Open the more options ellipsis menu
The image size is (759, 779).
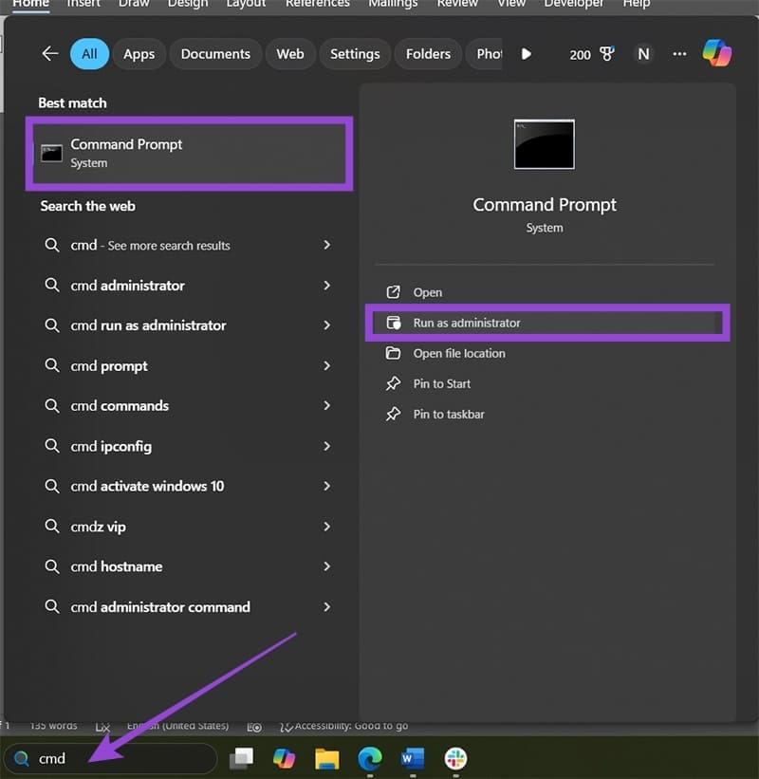click(679, 54)
